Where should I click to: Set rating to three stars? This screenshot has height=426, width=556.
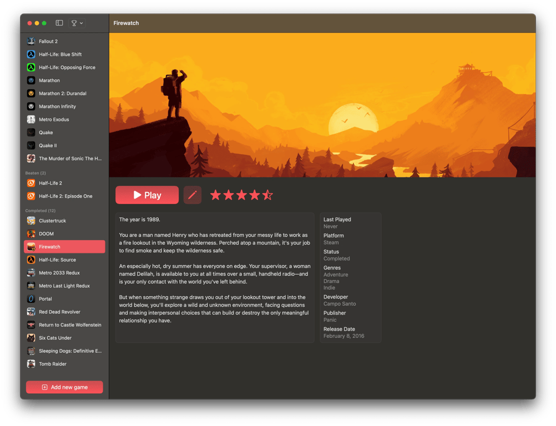coord(241,195)
